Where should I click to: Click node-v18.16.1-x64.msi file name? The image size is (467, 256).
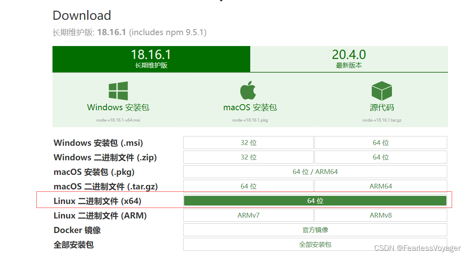click(118, 120)
